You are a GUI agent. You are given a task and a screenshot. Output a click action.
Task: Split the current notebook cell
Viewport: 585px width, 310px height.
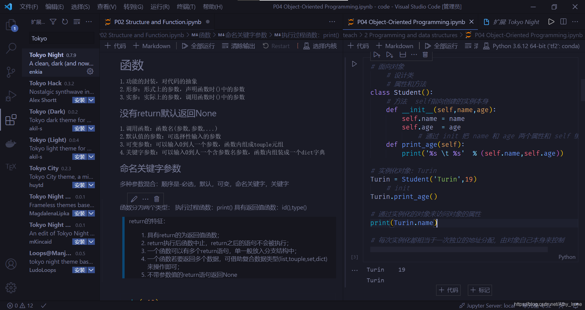tap(403, 55)
